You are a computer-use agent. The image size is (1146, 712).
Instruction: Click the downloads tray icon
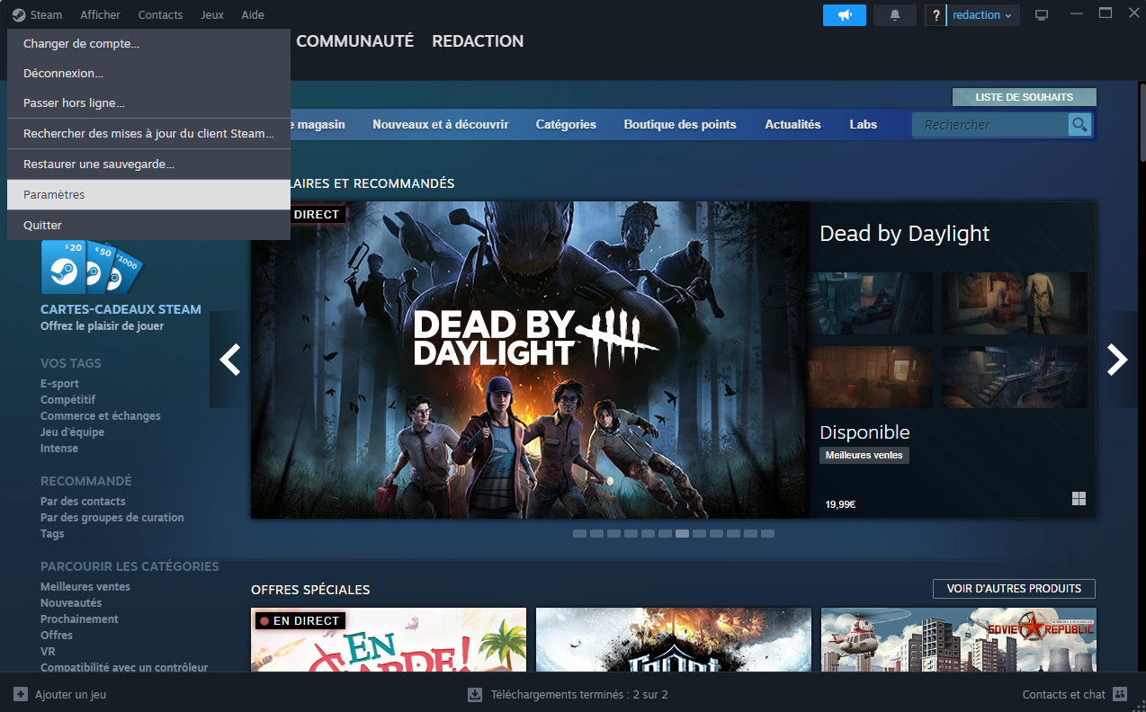475,694
